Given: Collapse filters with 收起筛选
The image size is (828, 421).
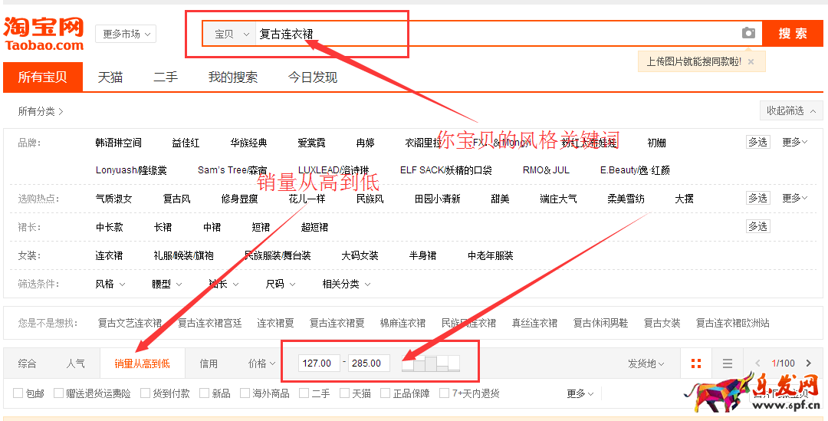Looking at the screenshot, I should coord(790,111).
